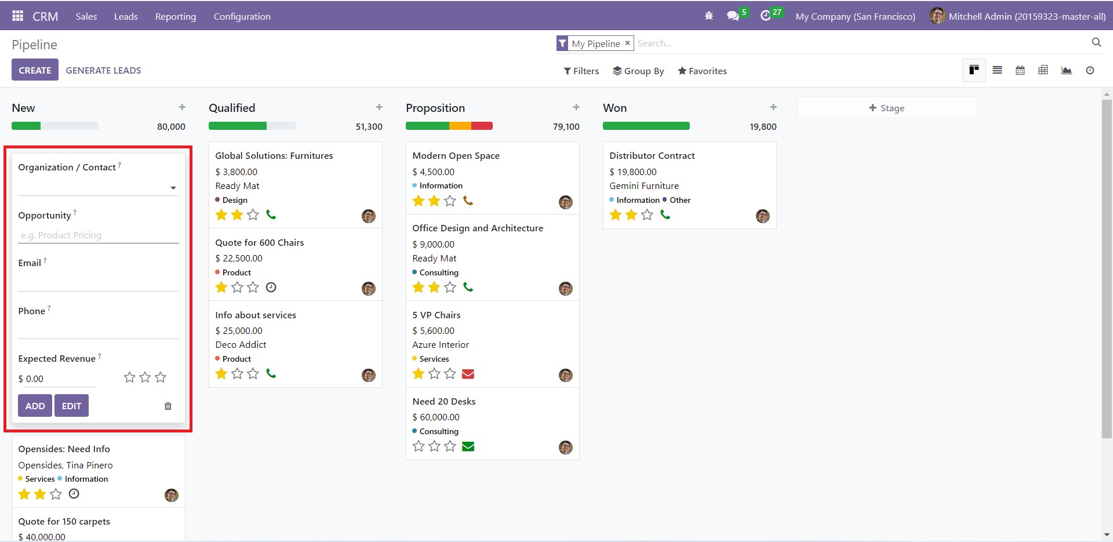Viewport: 1113px width, 542px height.
Task: Switch to Calendar view icon
Action: pyautogui.click(x=1020, y=70)
